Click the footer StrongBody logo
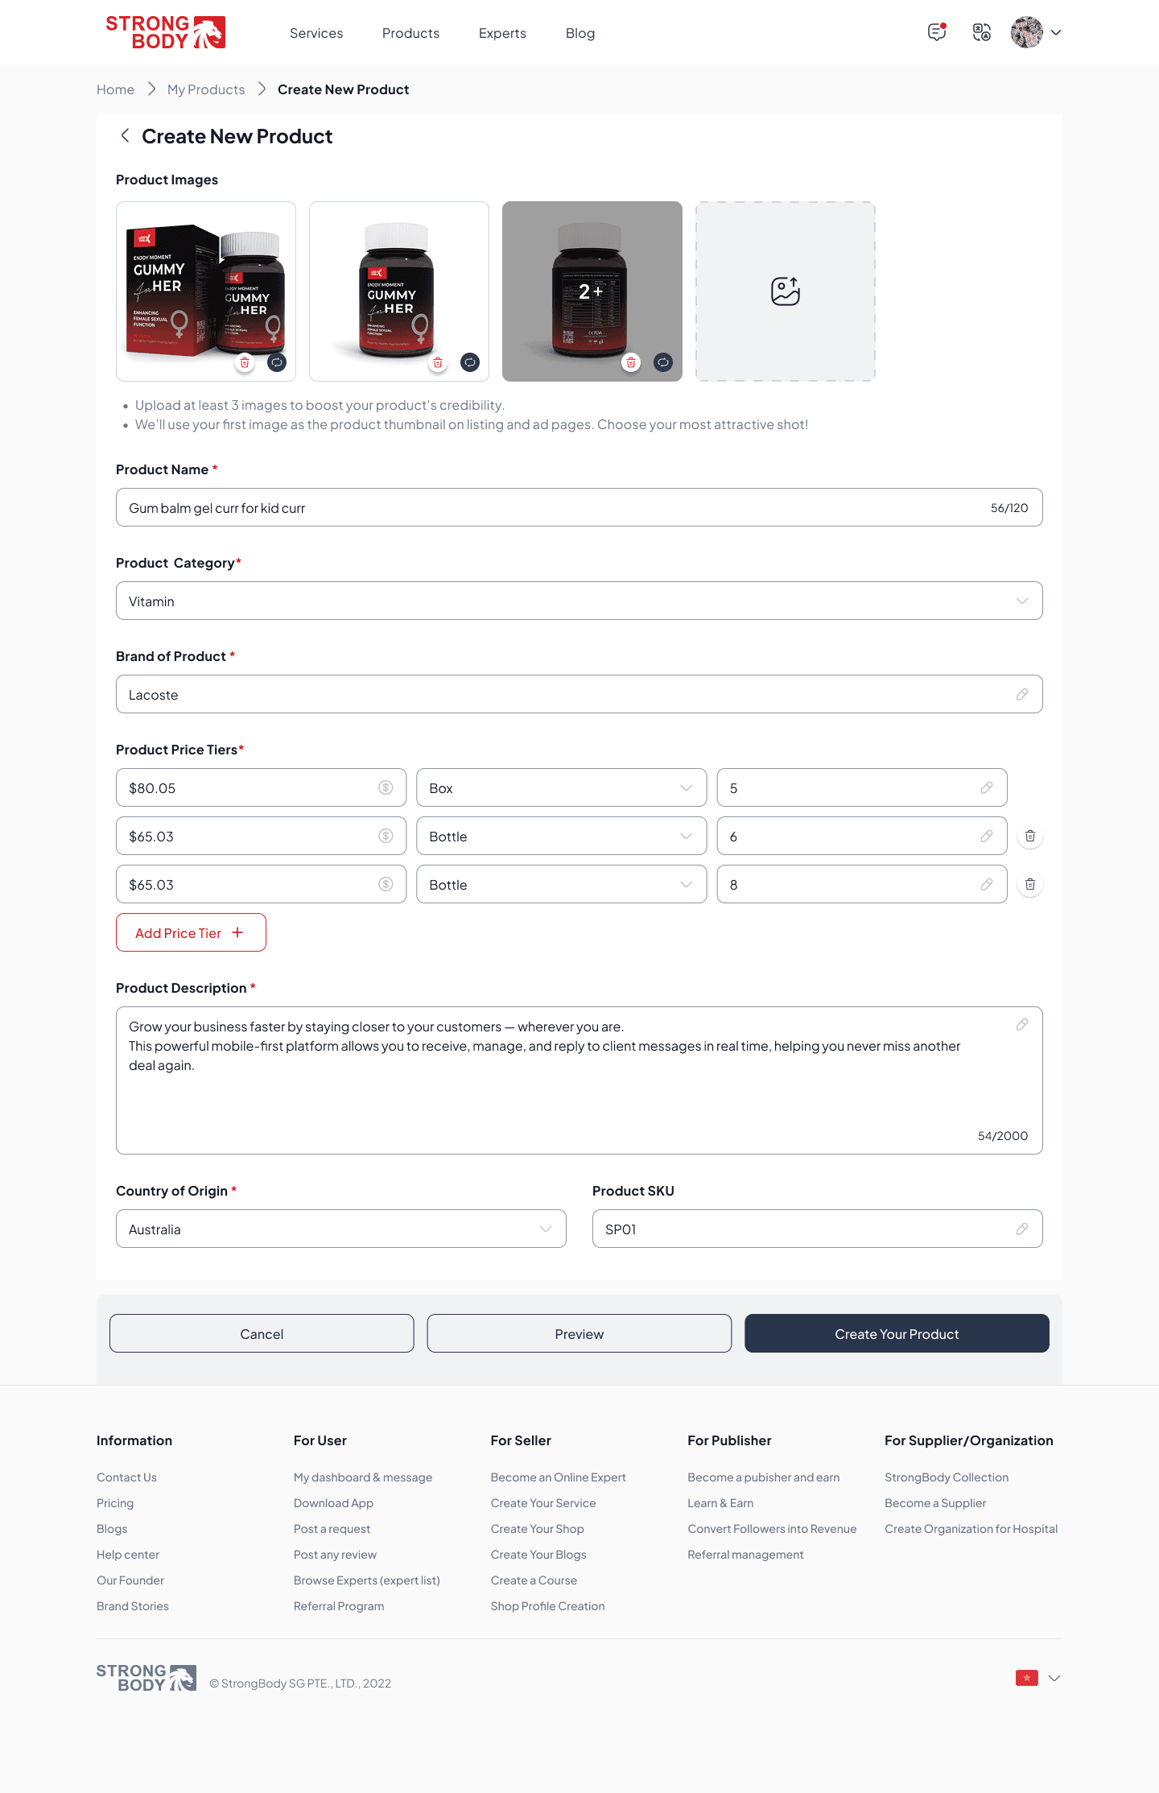 146,1678
